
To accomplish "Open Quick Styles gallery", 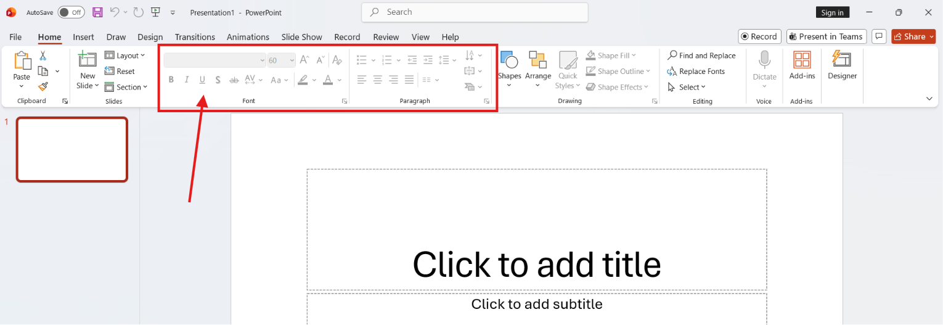I will point(568,70).
